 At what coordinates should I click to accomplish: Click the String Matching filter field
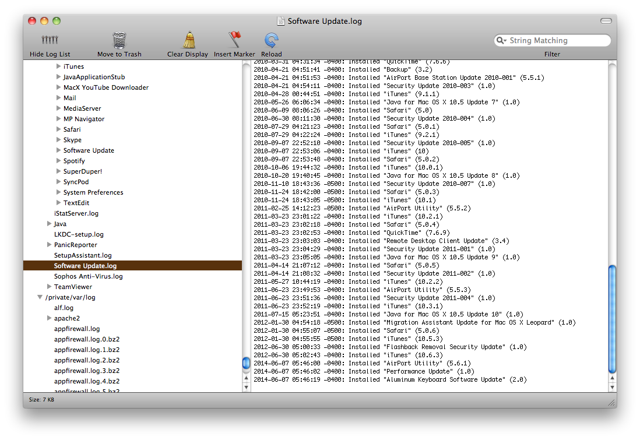point(552,40)
